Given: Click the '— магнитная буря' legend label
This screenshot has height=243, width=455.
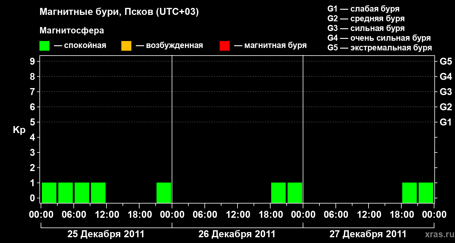Looking at the screenshot, I should click(271, 46).
